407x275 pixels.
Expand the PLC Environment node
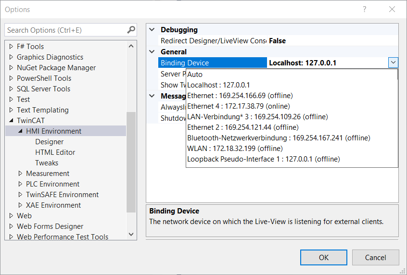20,184
